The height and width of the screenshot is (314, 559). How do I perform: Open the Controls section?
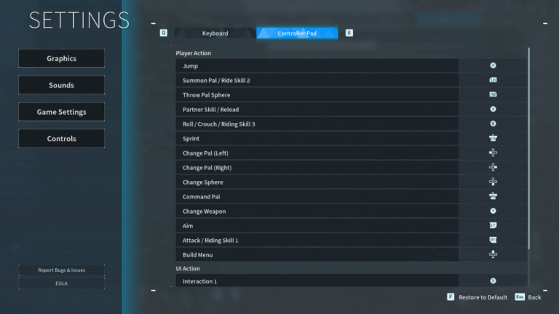(x=61, y=139)
